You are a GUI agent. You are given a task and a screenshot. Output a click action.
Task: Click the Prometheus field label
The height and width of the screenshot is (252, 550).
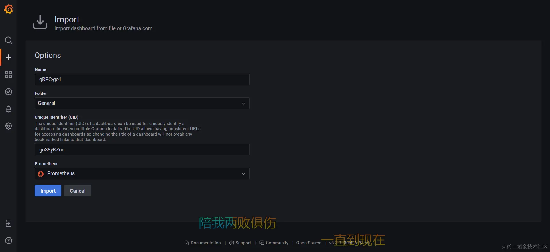pyautogui.click(x=46, y=164)
